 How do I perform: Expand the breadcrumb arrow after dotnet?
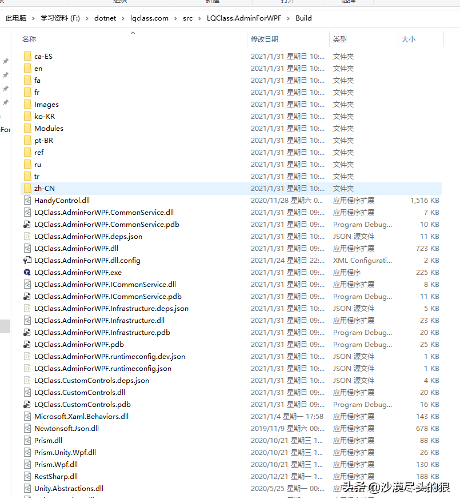click(x=123, y=19)
